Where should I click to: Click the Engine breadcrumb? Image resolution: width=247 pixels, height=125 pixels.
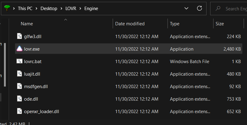click(91, 9)
